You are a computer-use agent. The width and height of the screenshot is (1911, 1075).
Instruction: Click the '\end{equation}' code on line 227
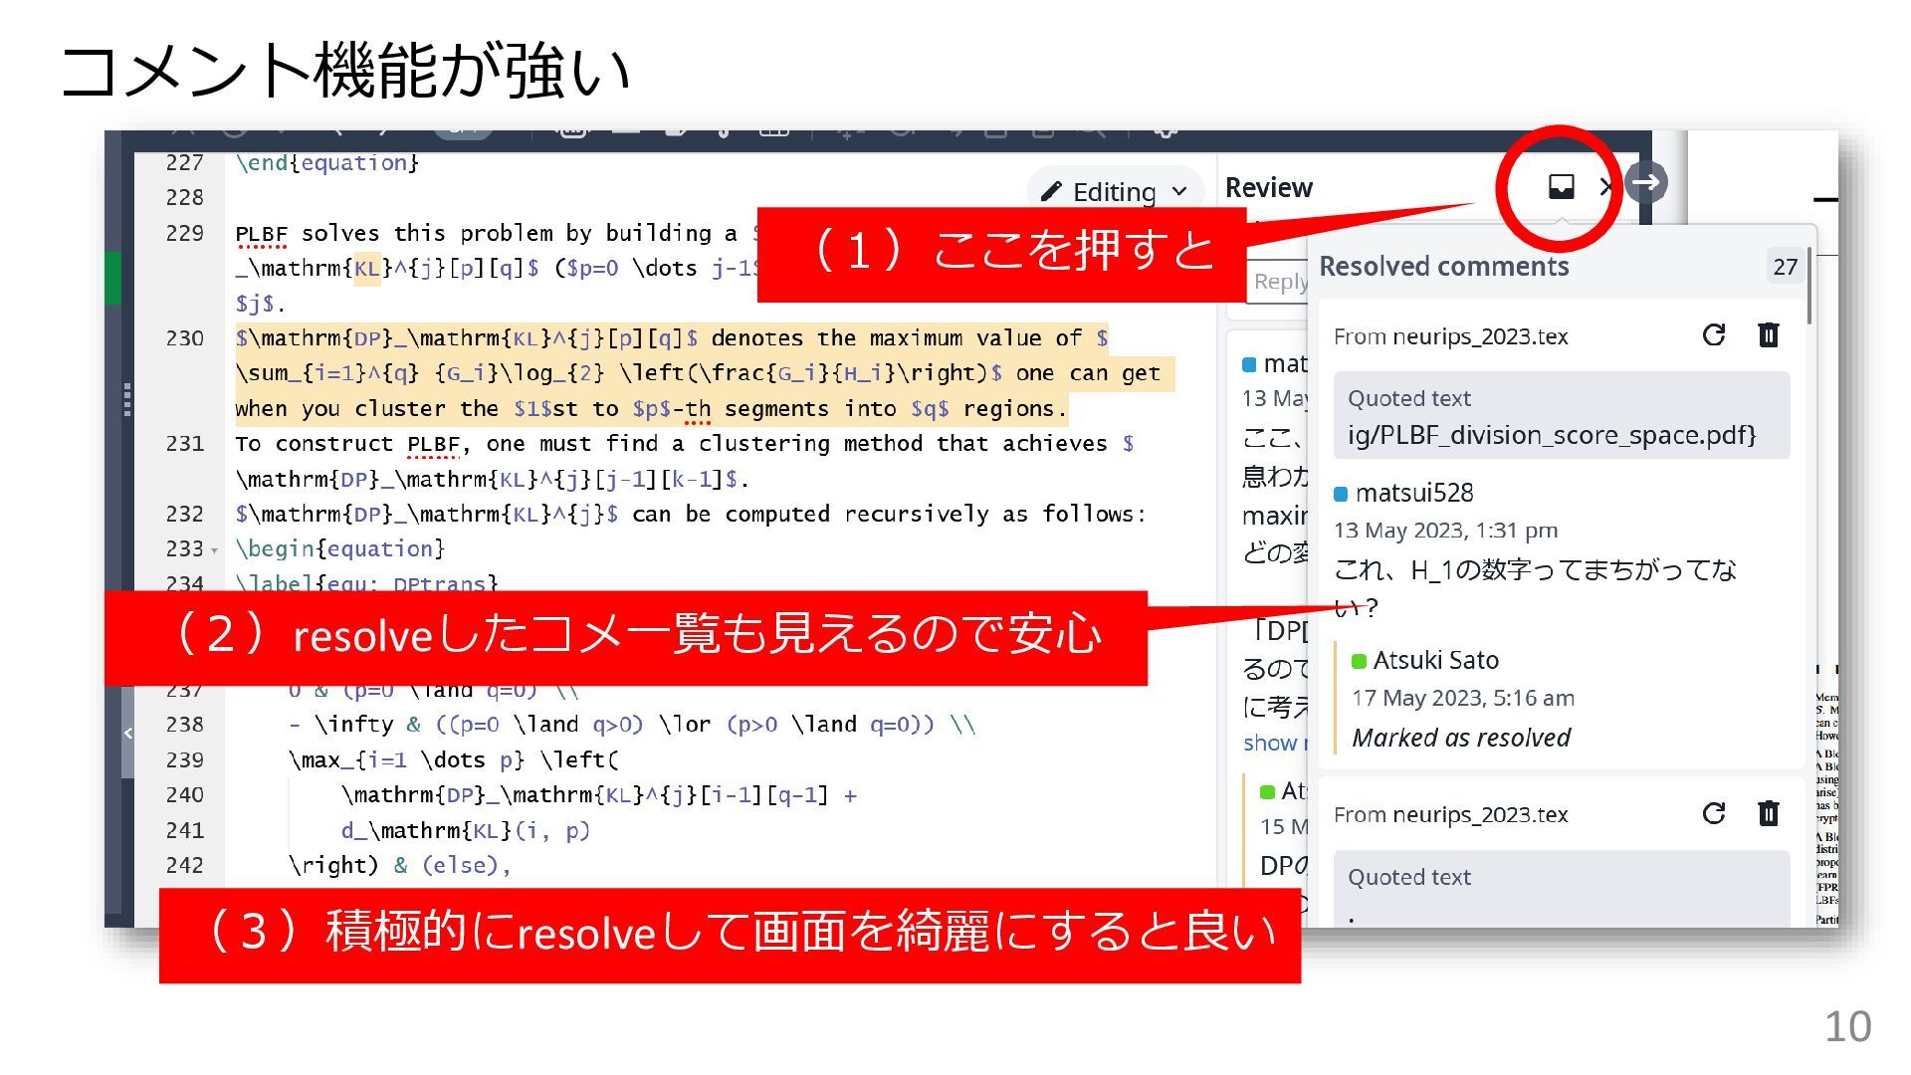327,163
